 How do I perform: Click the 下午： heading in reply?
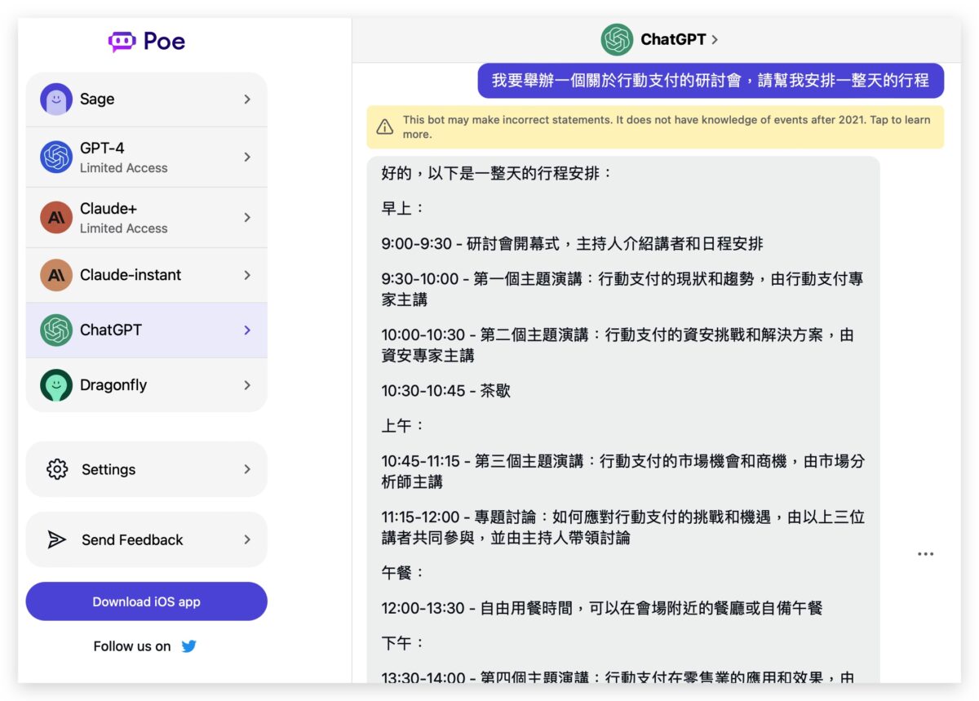[x=403, y=643]
